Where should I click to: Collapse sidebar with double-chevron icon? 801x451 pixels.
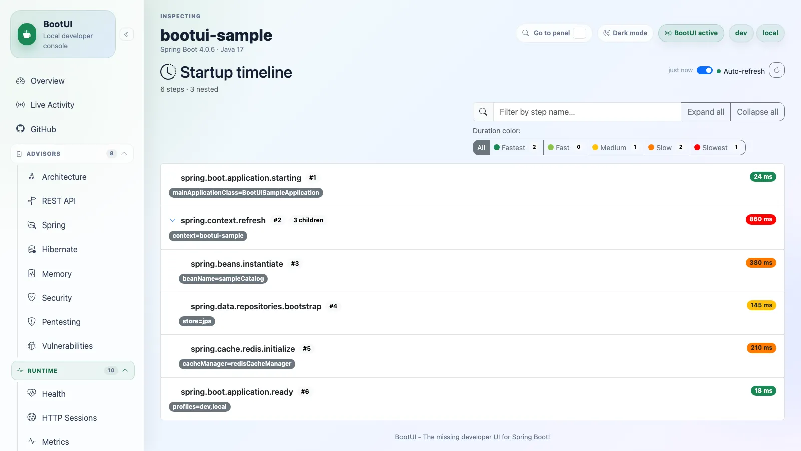pyautogui.click(x=126, y=34)
